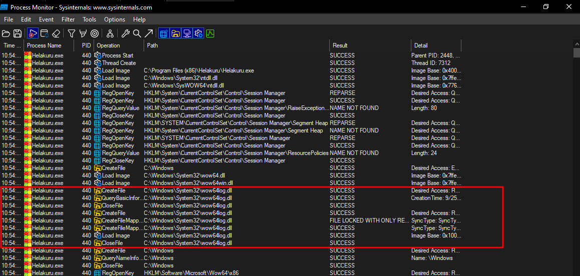Toggle Show Process and Thread Activity filter
580x276 pixels.
tap(199, 33)
